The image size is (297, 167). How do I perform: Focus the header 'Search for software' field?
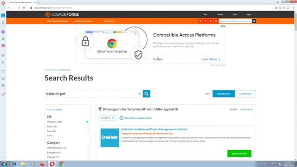tap(235, 21)
